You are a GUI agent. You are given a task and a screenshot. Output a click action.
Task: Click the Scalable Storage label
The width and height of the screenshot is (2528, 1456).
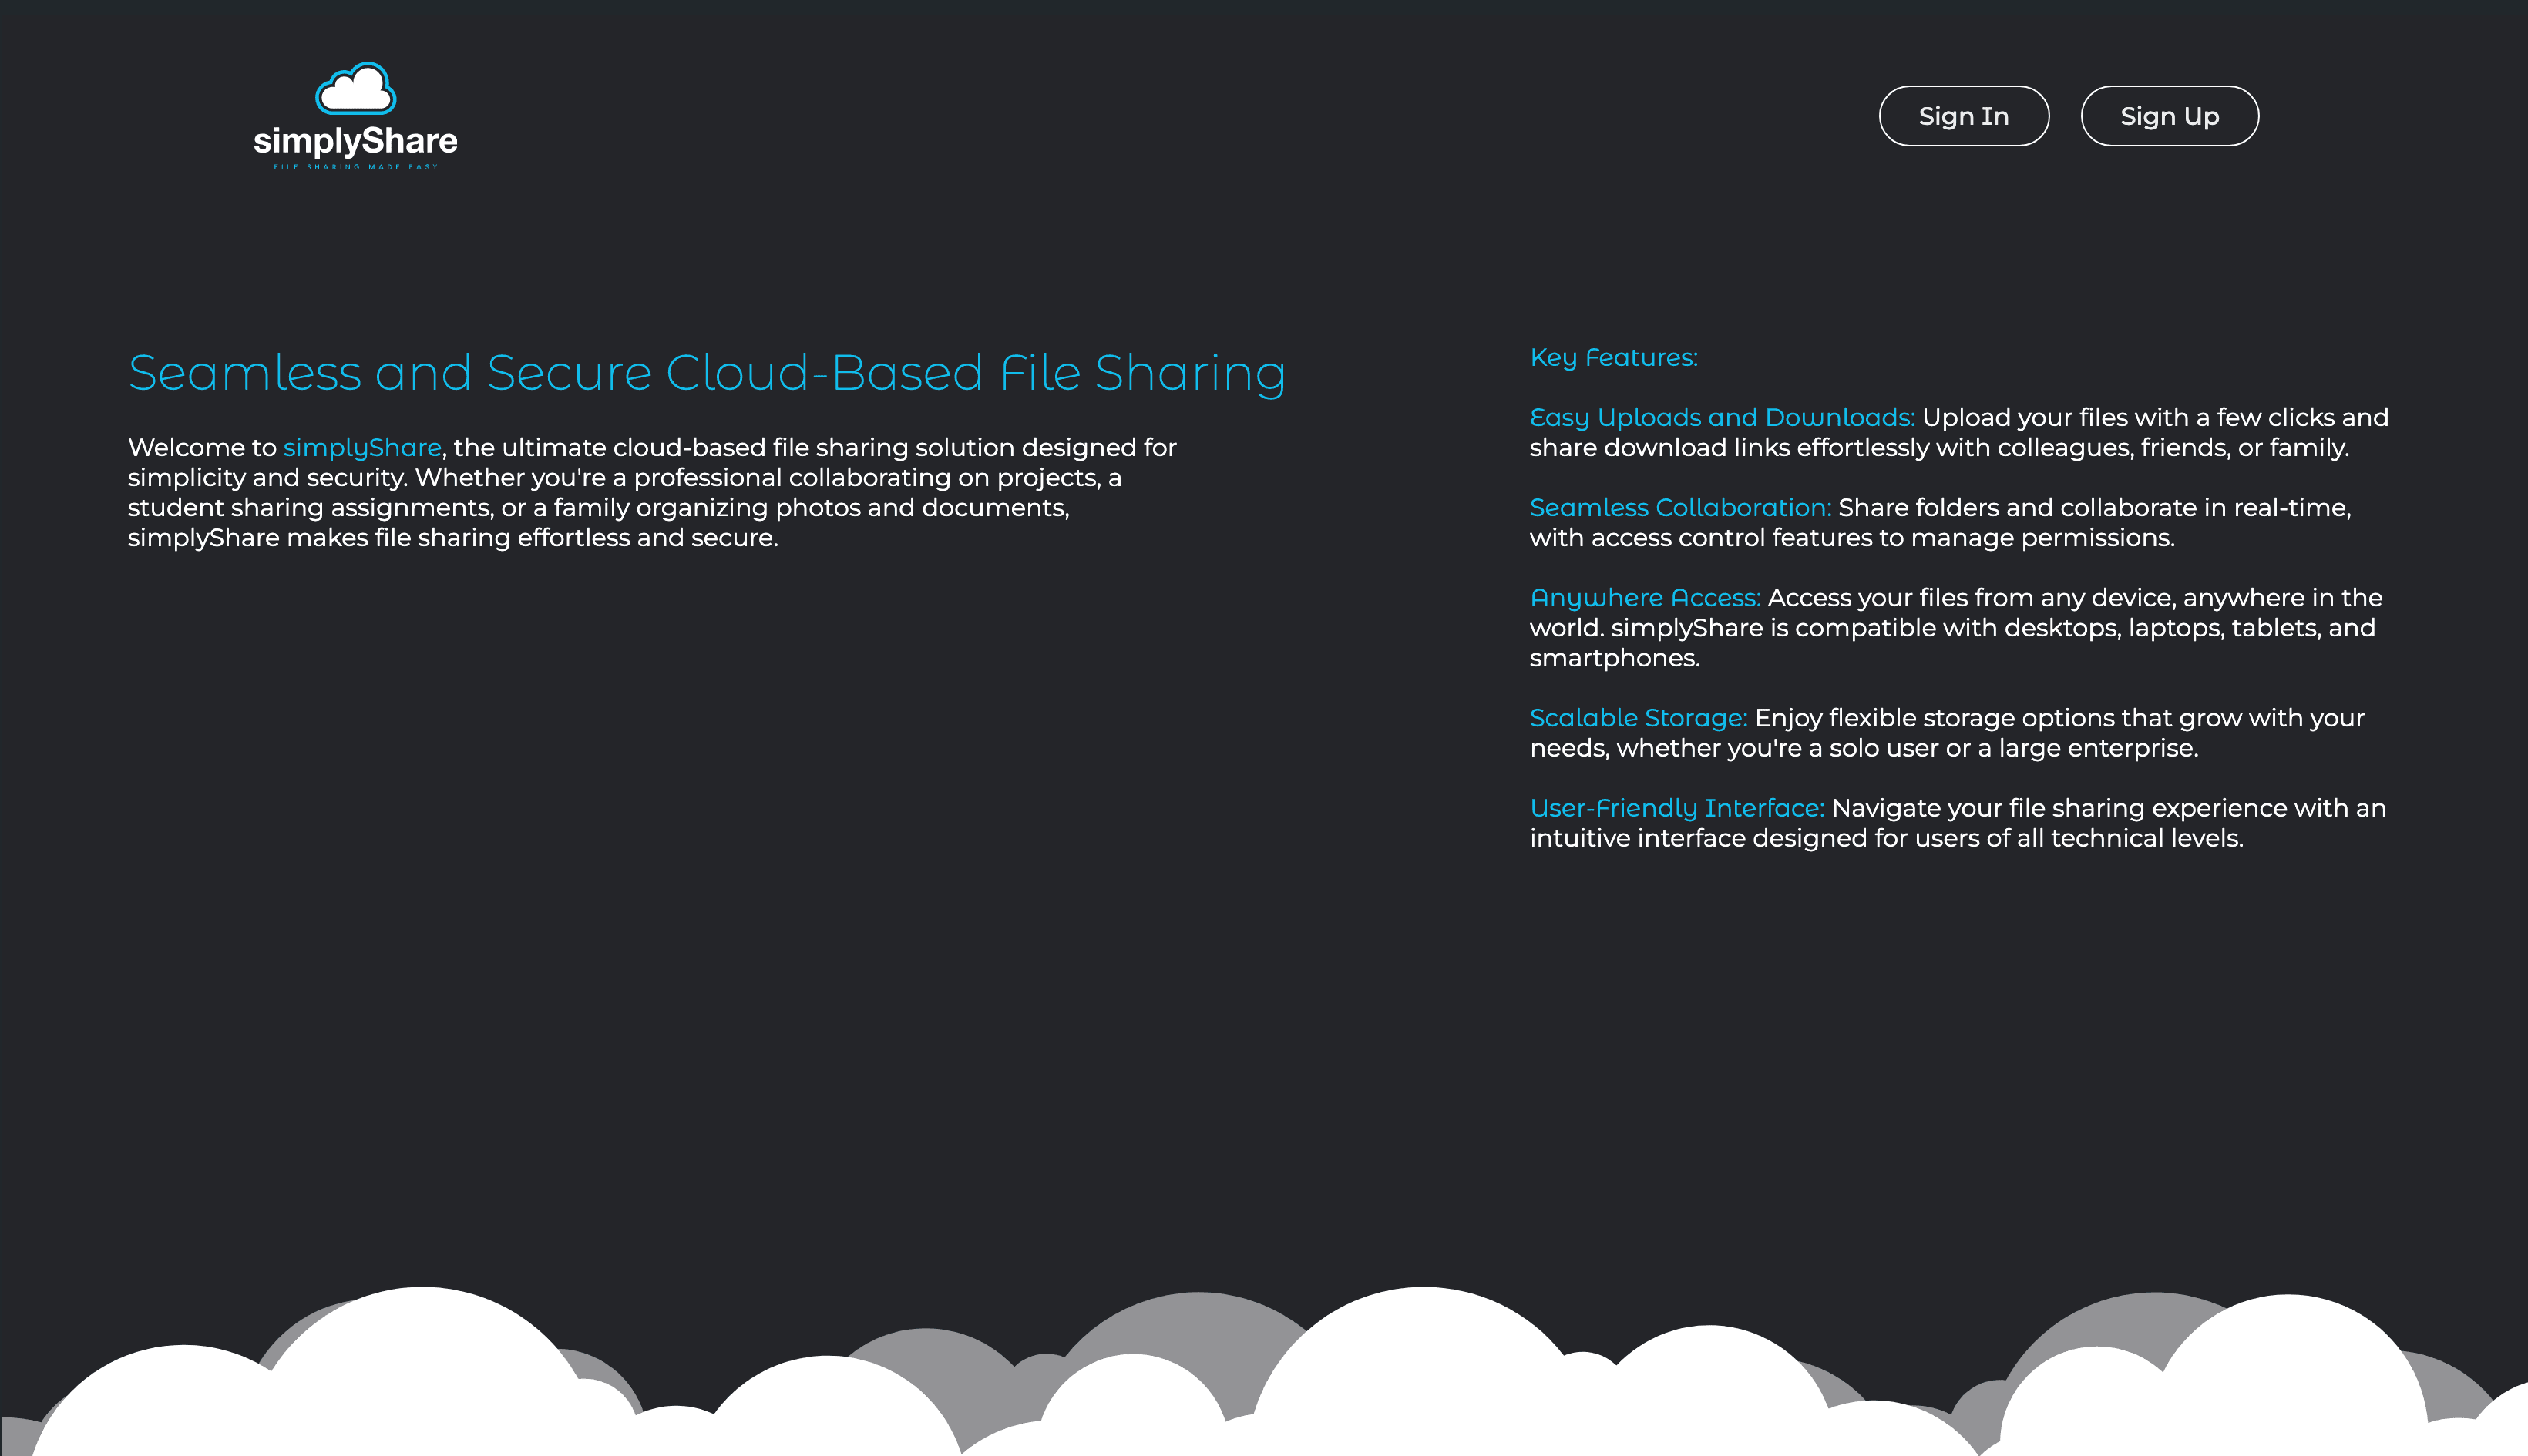pos(1638,718)
